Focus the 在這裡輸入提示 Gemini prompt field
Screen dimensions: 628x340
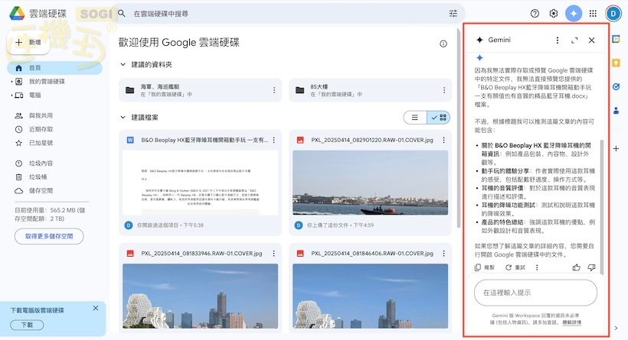click(535, 293)
